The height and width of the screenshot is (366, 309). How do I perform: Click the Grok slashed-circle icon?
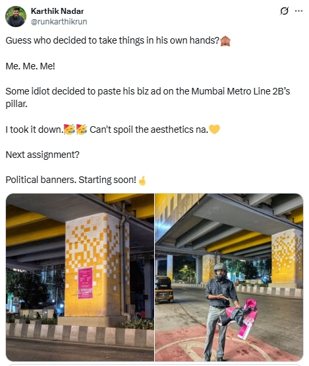[x=284, y=11]
